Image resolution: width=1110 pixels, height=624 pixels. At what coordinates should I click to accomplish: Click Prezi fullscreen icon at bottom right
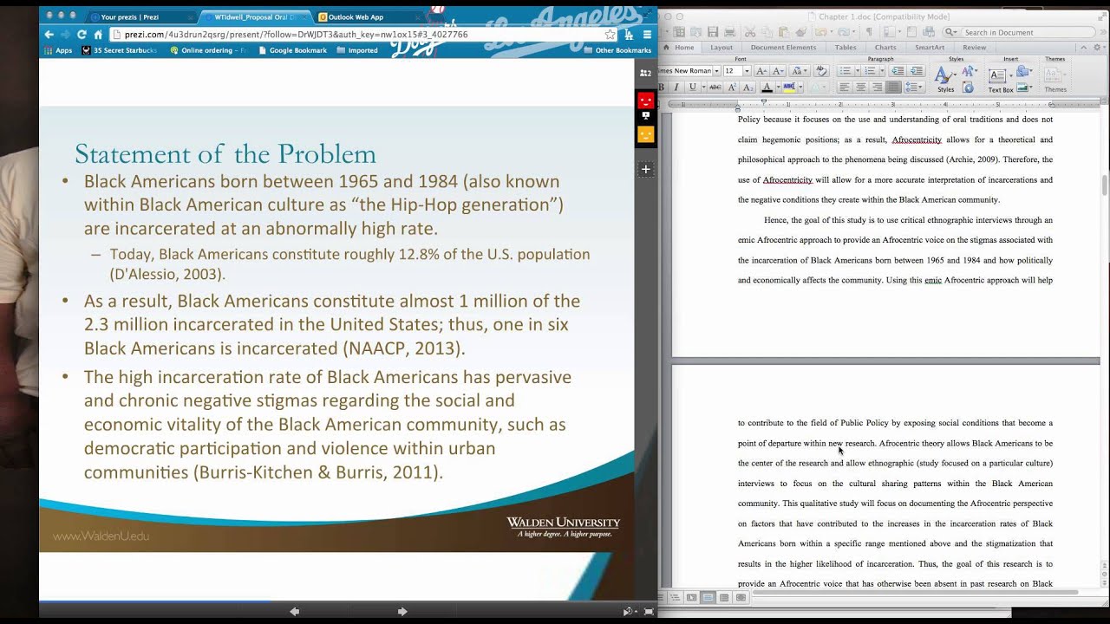tap(647, 611)
